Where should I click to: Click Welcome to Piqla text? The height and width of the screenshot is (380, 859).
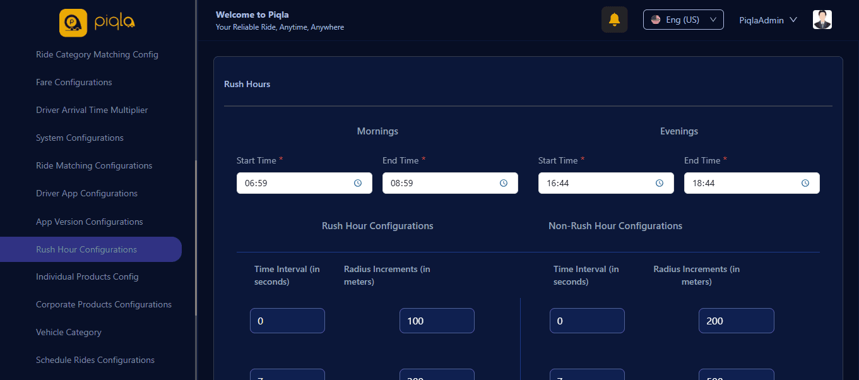pyautogui.click(x=252, y=15)
